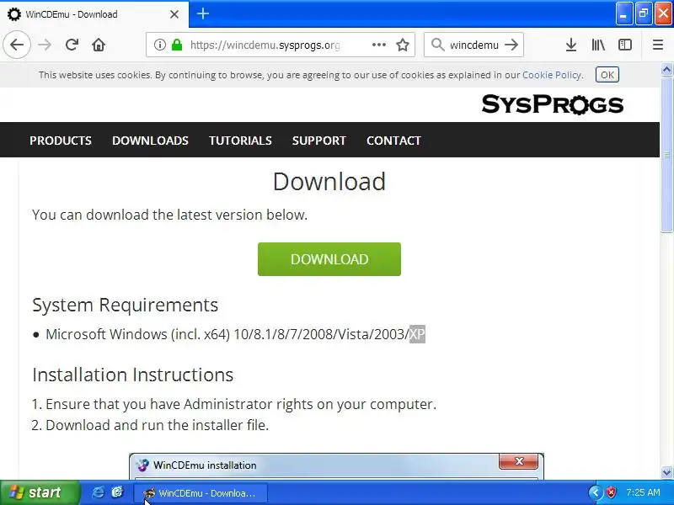Toggle the Firefox sidebar view

click(x=624, y=45)
